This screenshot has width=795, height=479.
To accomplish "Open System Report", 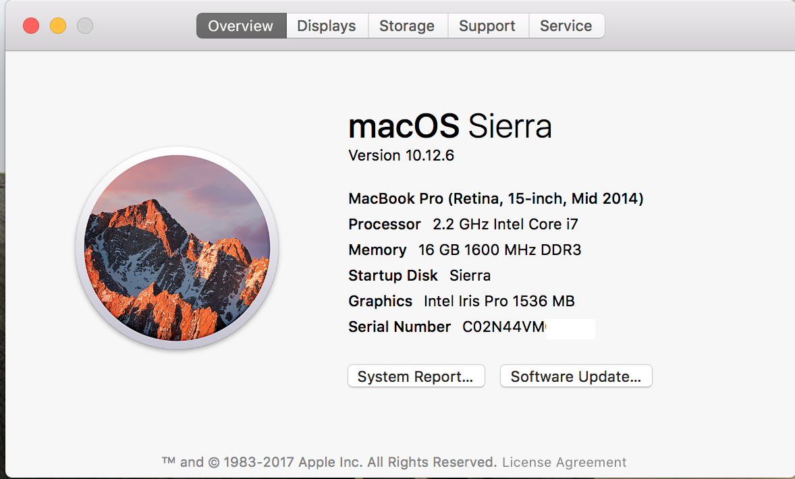I will 416,376.
